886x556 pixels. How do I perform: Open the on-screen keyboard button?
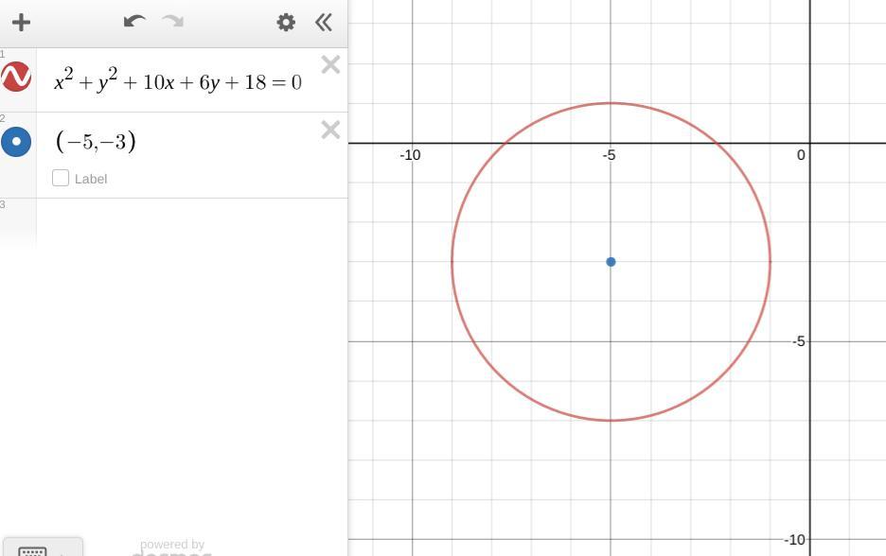pos(43,547)
